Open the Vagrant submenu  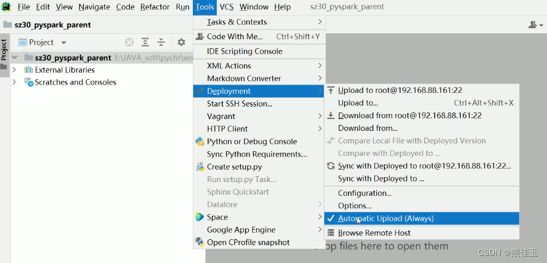tap(260, 116)
